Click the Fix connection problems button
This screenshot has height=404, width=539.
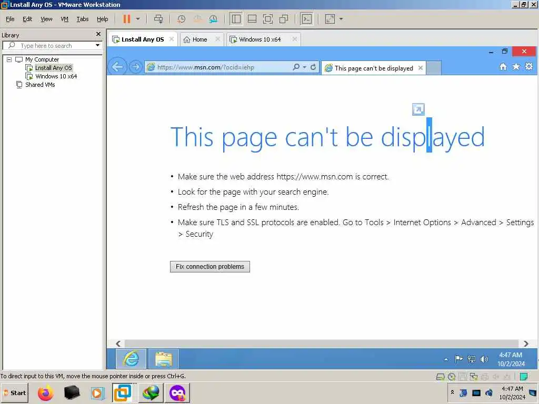point(209,267)
